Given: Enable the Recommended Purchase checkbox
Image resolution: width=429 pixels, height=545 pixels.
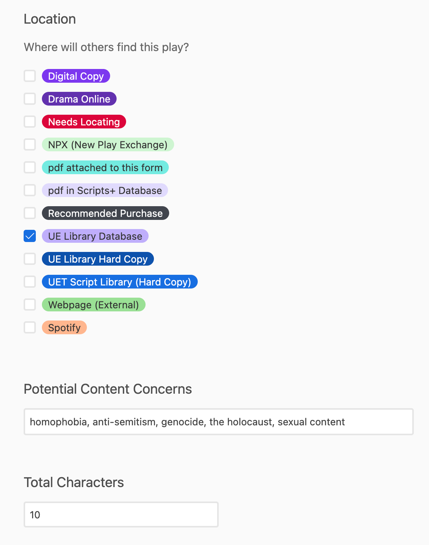Looking at the screenshot, I should pos(30,213).
